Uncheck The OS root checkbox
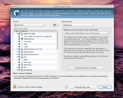Screen dimensions: 123x98 pyautogui.click(x=17, y=31)
